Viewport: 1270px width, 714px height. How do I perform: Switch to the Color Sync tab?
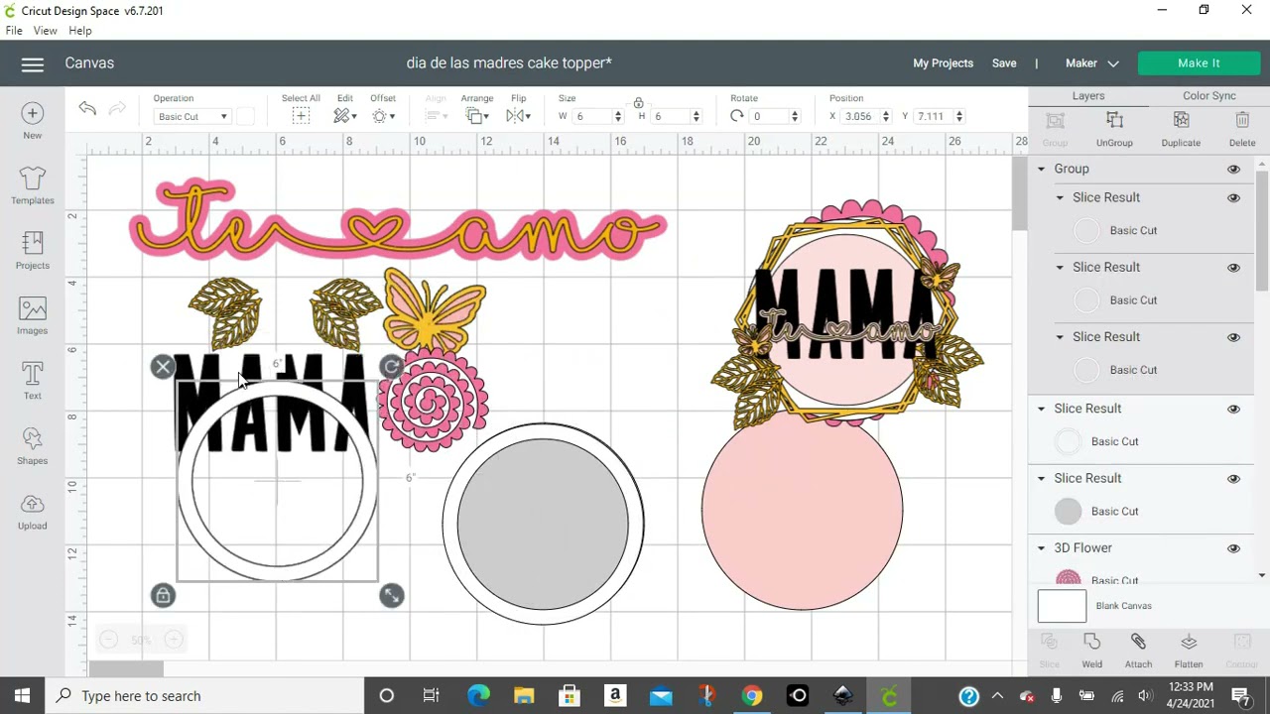[x=1208, y=96]
